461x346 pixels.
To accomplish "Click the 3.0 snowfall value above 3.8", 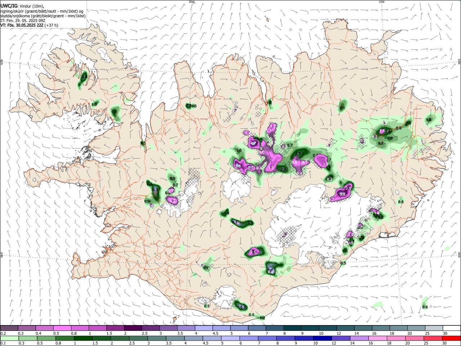I will [x=348, y=188].
